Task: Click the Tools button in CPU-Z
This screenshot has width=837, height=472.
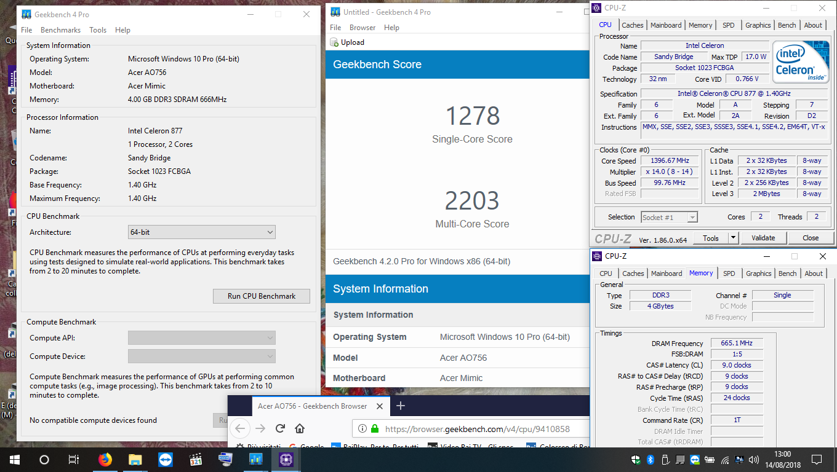Action: [711, 238]
